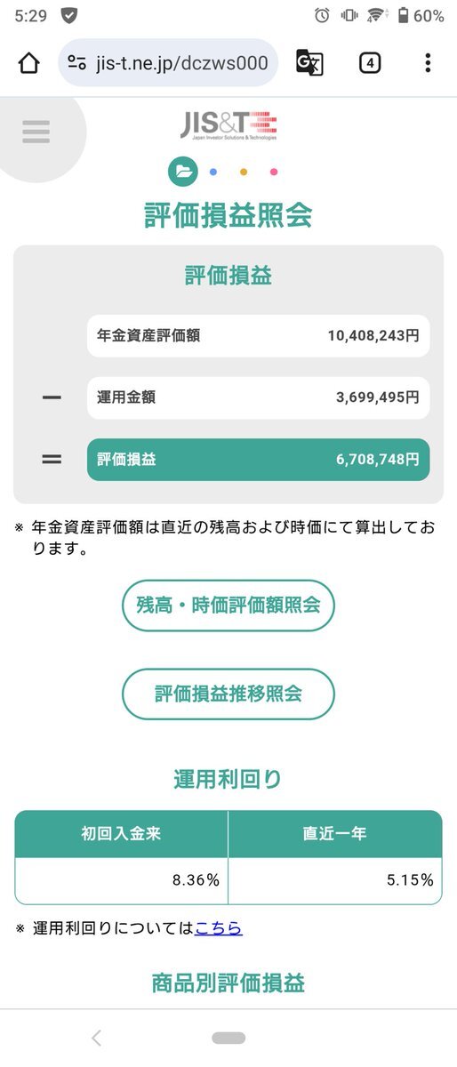
Task: Tap the JIS&T logo
Action: click(x=228, y=127)
